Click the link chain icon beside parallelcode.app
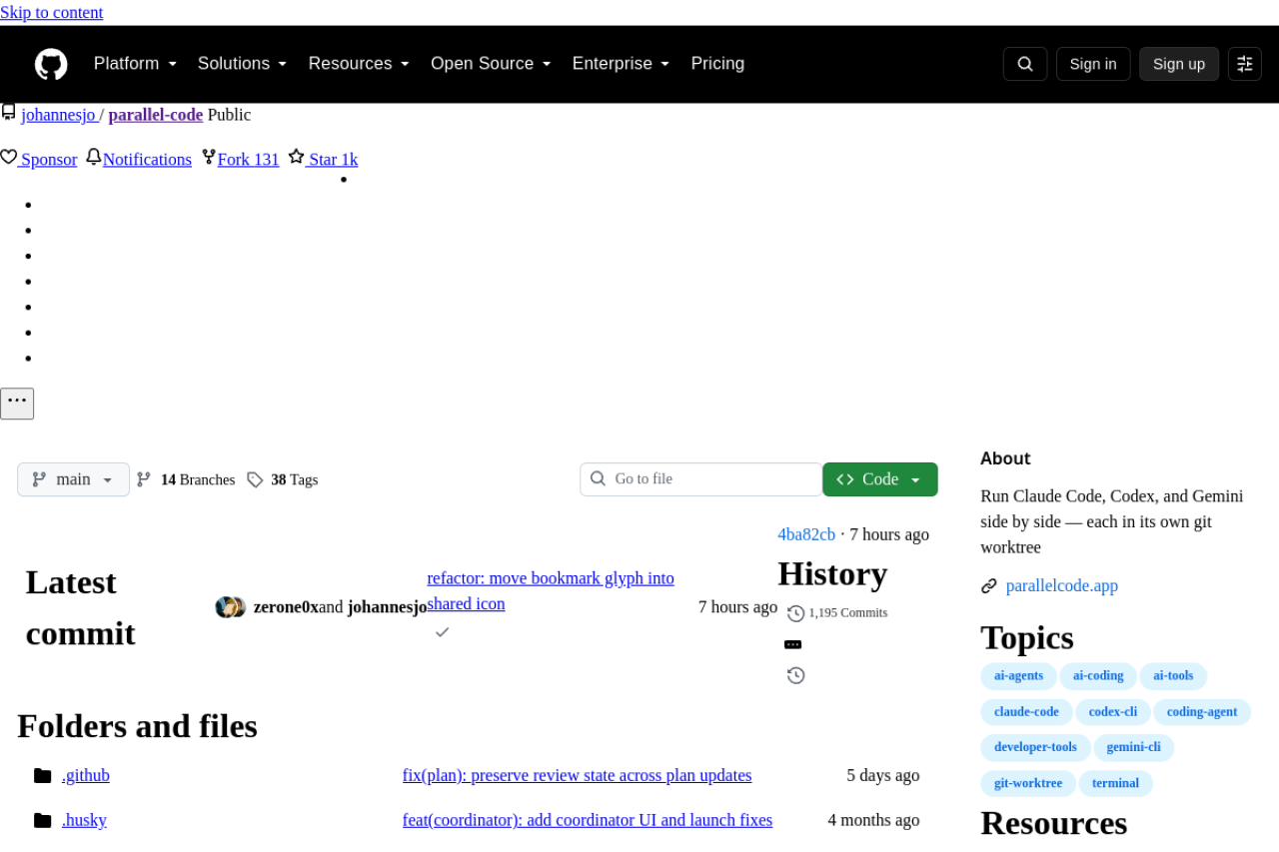This screenshot has height=852, width=1279. [x=989, y=586]
